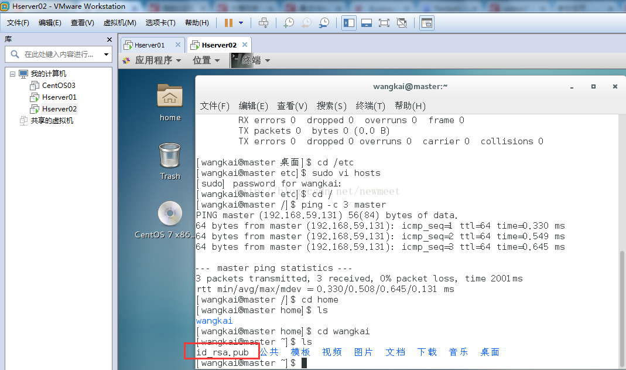Click the 模板 directory name in terminal
Viewport: 626px width, 370px height.
coord(300,352)
